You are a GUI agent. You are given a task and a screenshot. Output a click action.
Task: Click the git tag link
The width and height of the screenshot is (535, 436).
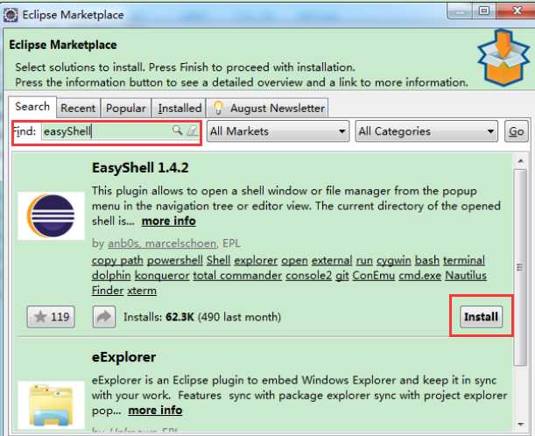coord(341,276)
